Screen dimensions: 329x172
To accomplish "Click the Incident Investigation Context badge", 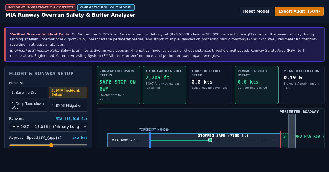I will pyautogui.click(x=41, y=7).
